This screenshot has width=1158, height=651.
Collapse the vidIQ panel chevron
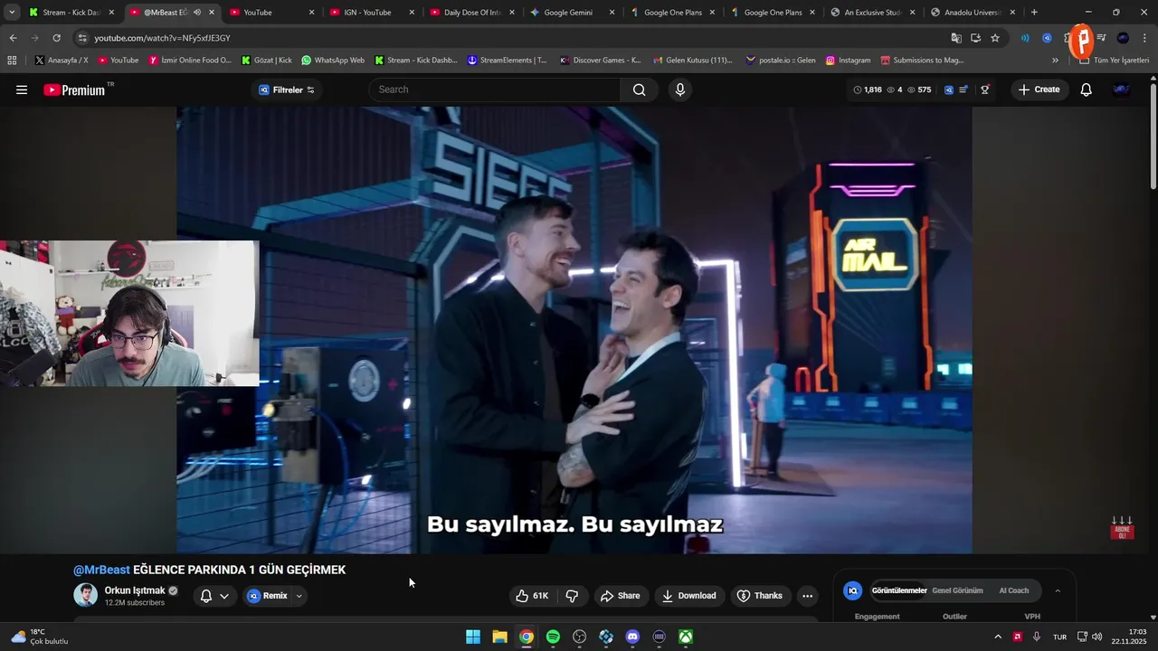click(x=1058, y=590)
